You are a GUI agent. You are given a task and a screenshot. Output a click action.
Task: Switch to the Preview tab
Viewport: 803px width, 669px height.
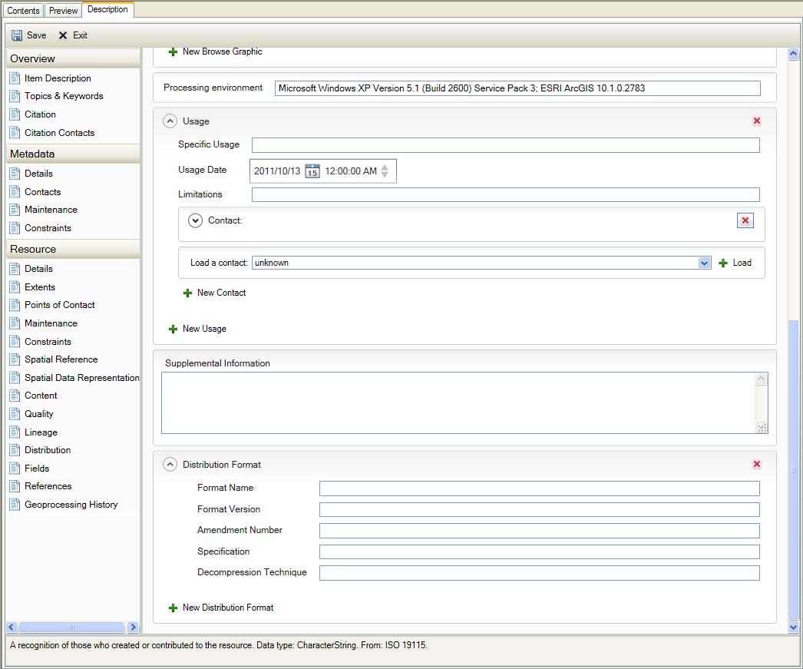click(63, 10)
